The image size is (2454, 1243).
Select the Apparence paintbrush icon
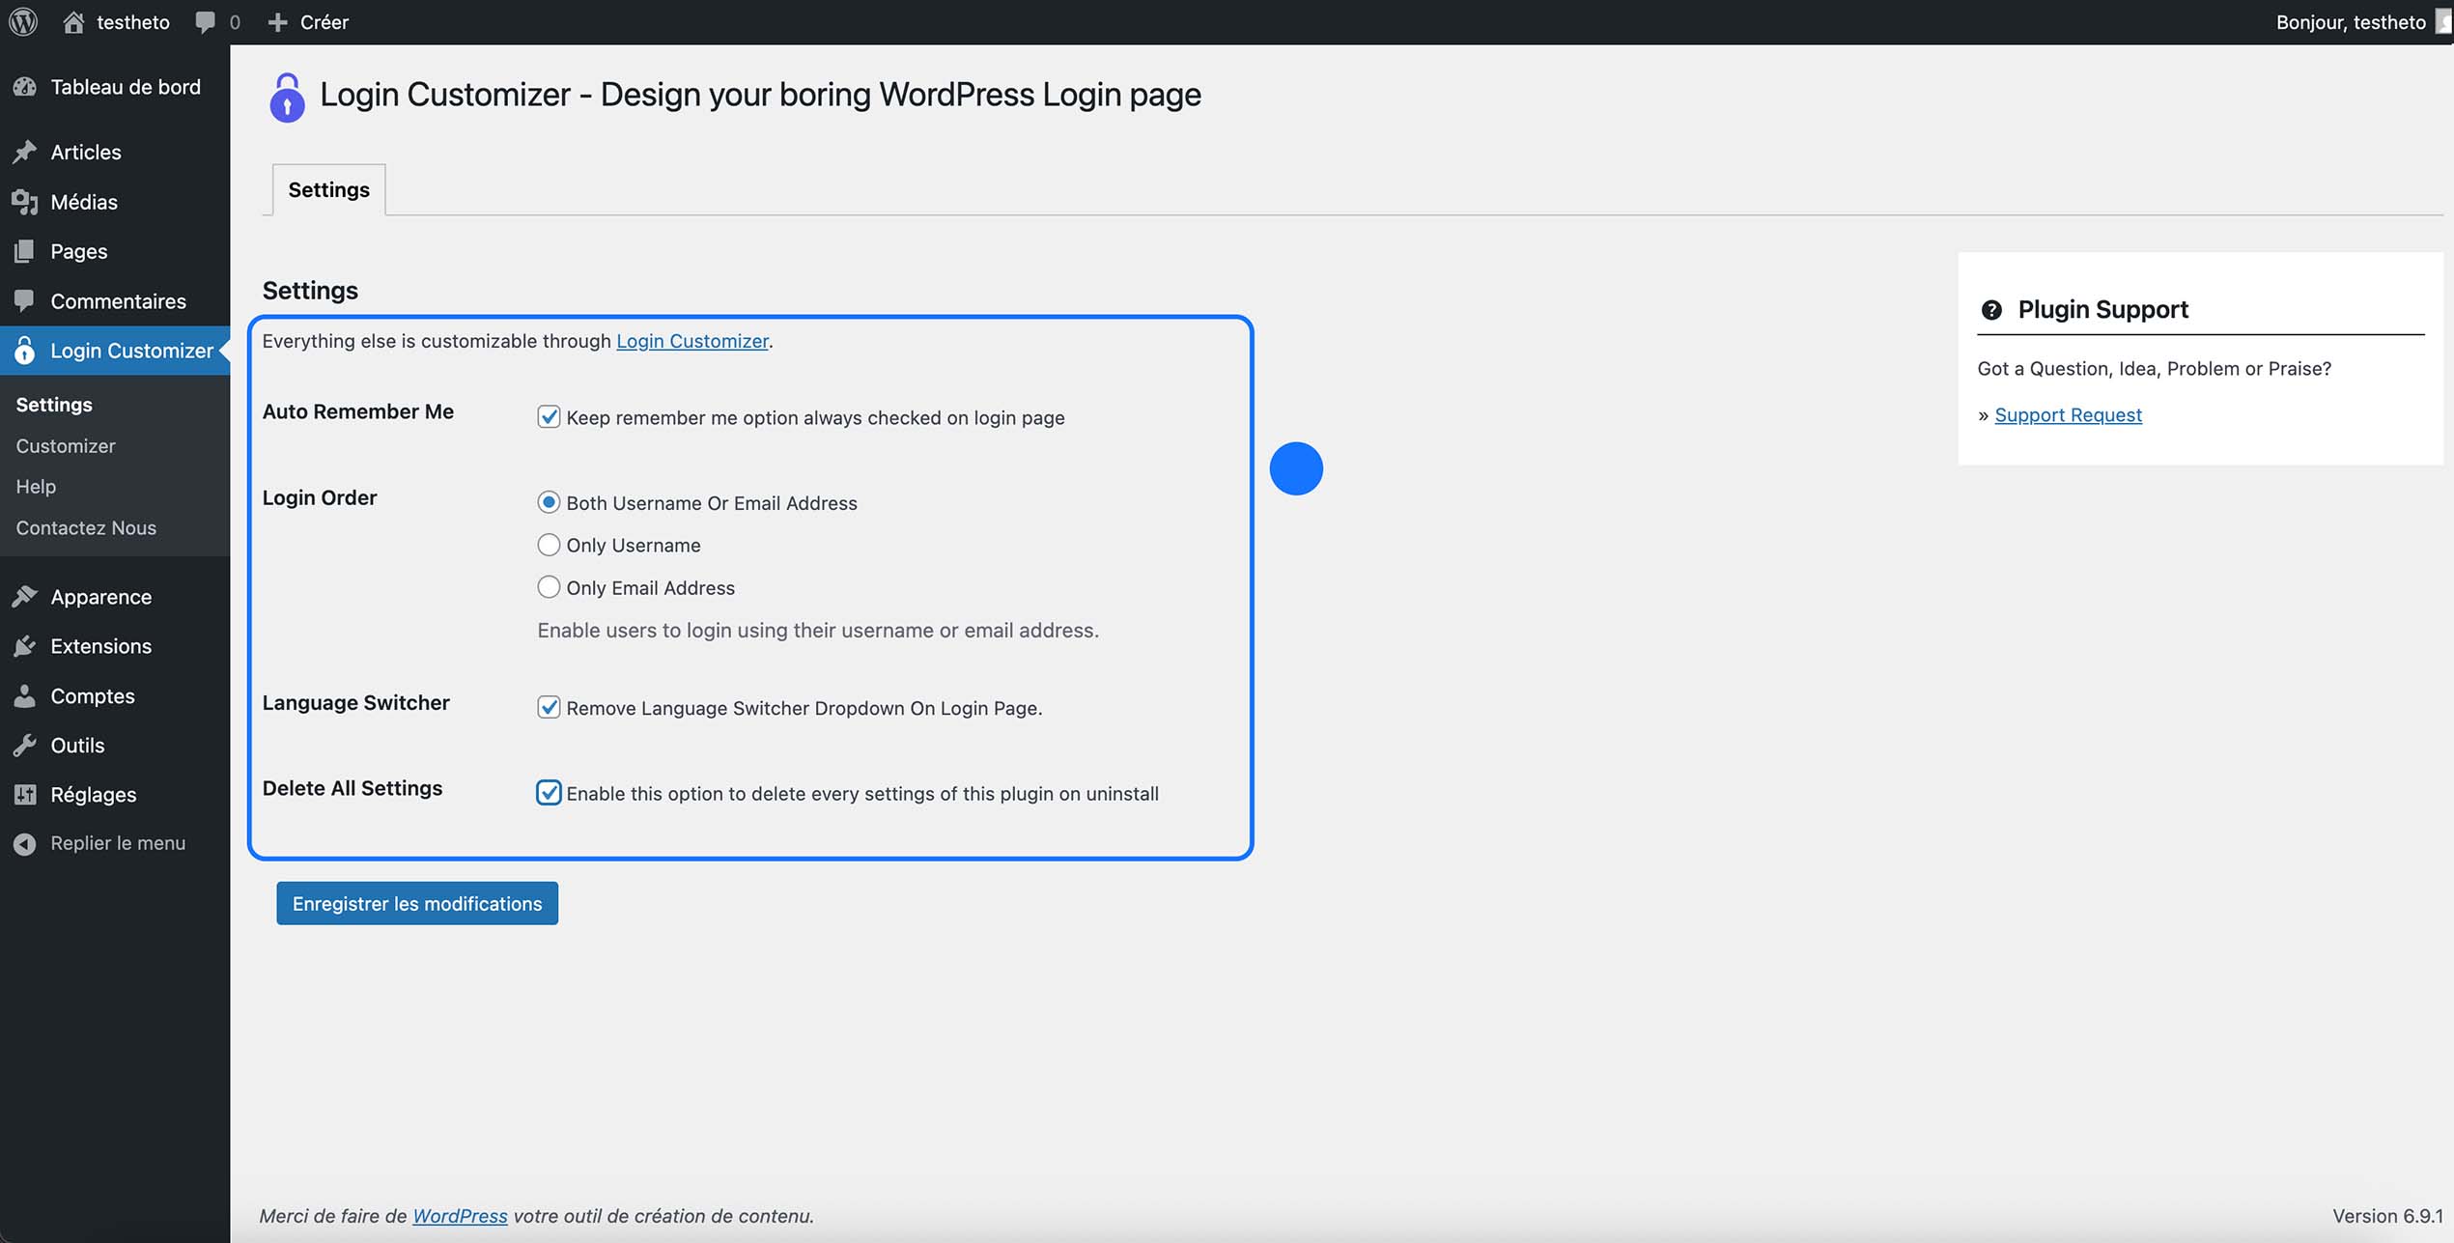(x=25, y=596)
